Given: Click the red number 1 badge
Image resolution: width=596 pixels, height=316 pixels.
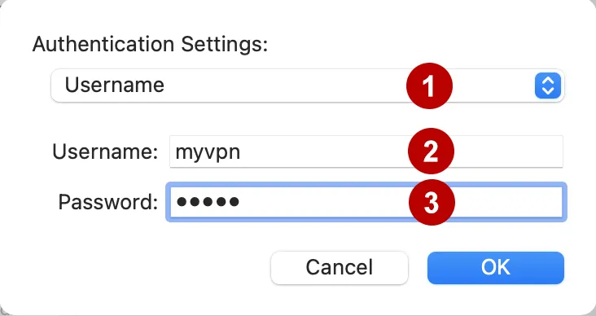Looking at the screenshot, I should pos(429,86).
